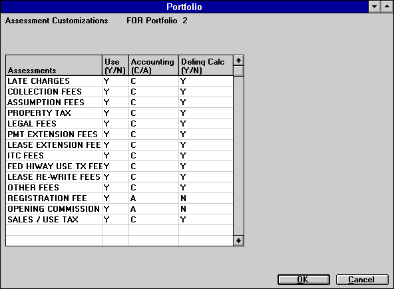Click the title bar maximize up-arrow
This screenshot has width=394, height=289.
[387, 7]
